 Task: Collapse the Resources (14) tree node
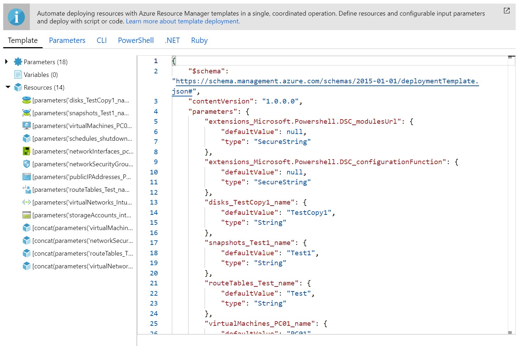click(8, 87)
